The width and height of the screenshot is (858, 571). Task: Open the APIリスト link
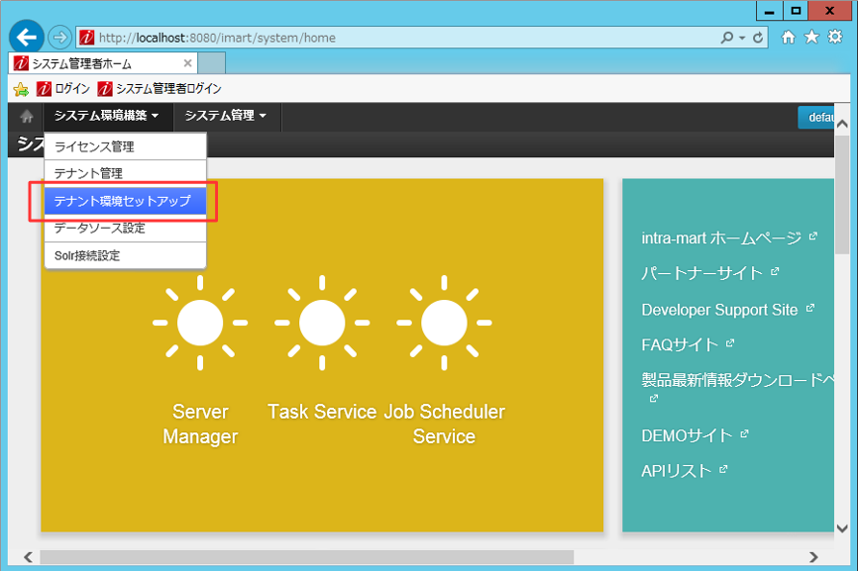click(677, 470)
